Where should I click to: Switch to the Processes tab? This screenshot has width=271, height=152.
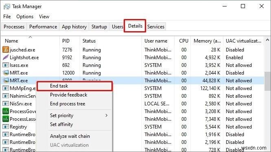click(14, 27)
